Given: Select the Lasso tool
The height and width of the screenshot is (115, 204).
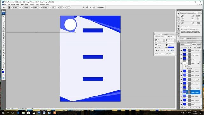Looking at the screenshot, I should 4,21.
